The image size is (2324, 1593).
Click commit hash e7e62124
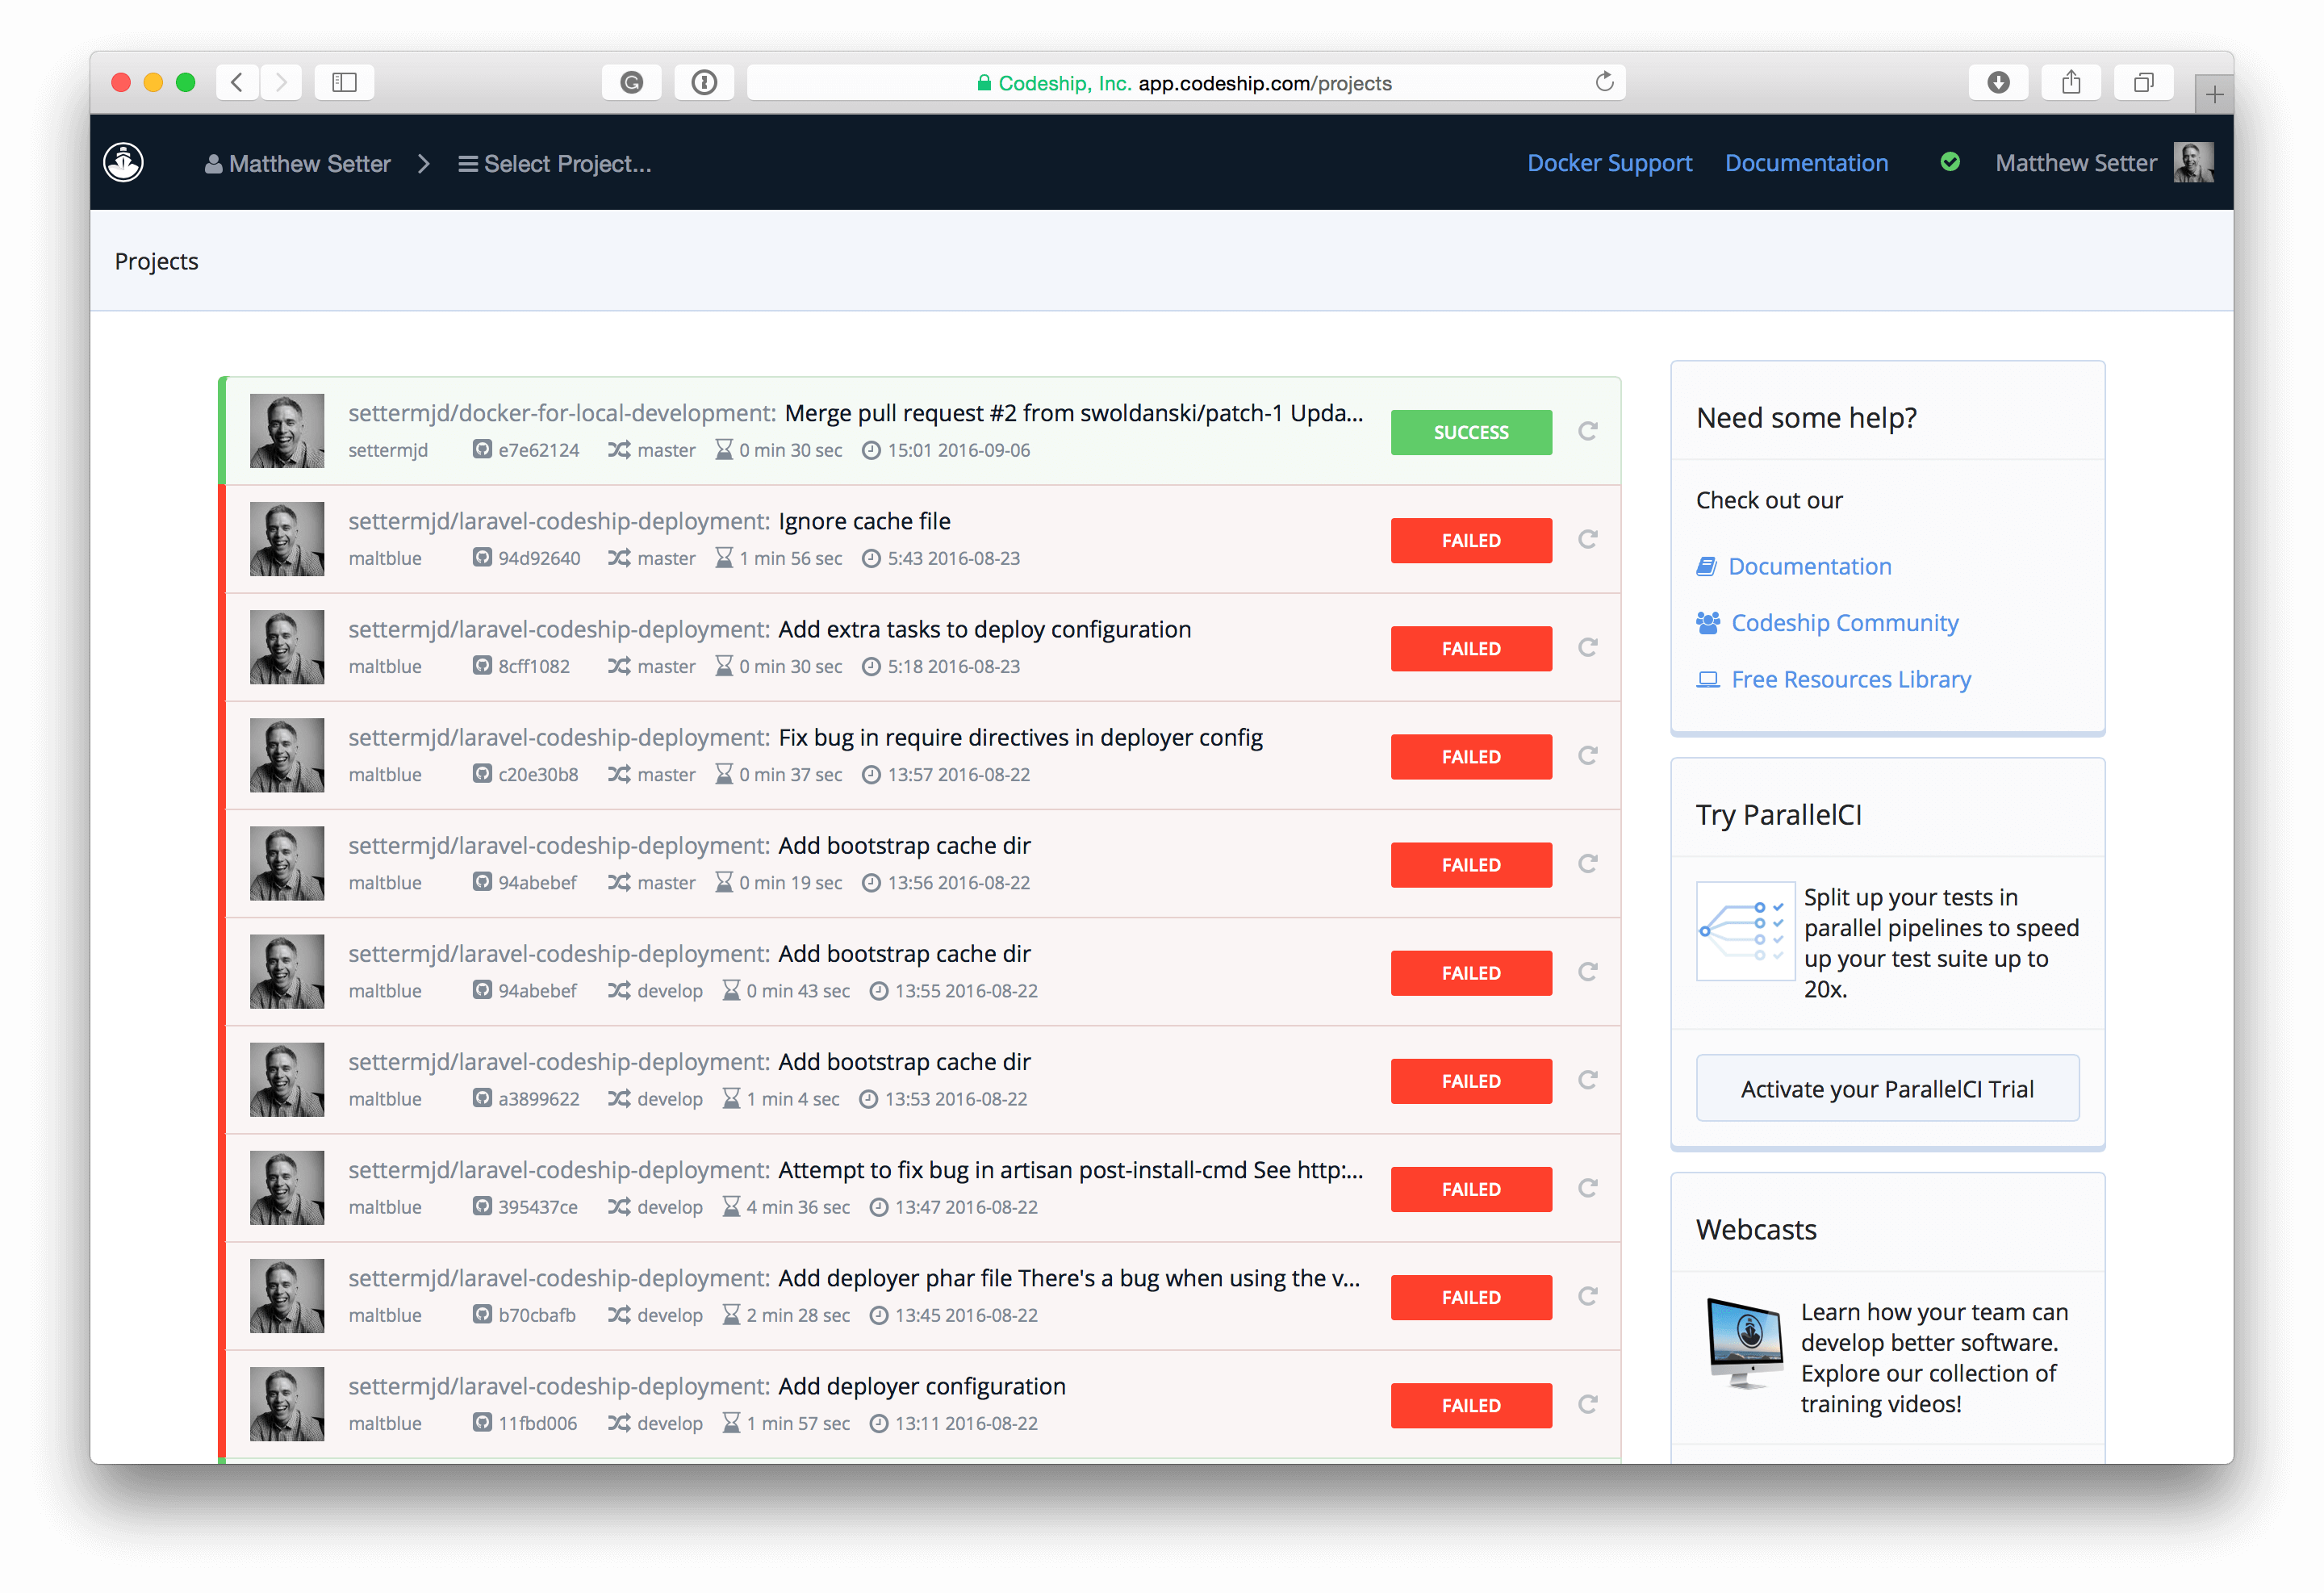tap(538, 450)
